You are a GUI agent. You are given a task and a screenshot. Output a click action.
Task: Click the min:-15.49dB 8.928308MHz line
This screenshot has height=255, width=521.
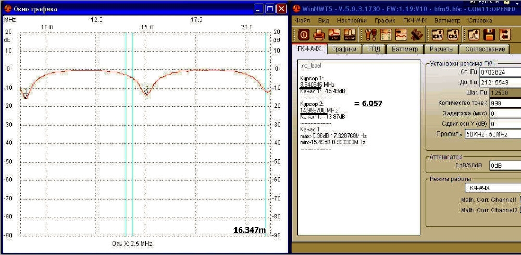[332, 142]
